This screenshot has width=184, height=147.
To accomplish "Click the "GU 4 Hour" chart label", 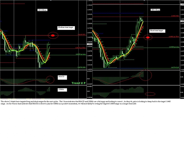I will (42, 10).
